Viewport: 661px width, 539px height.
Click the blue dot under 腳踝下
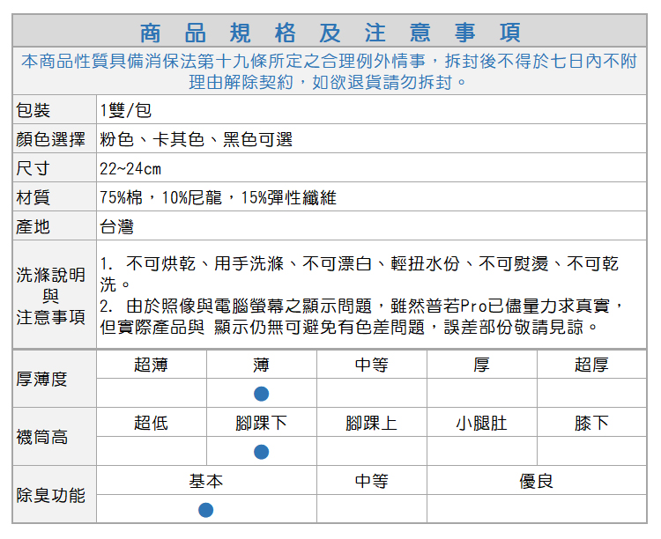262,452
